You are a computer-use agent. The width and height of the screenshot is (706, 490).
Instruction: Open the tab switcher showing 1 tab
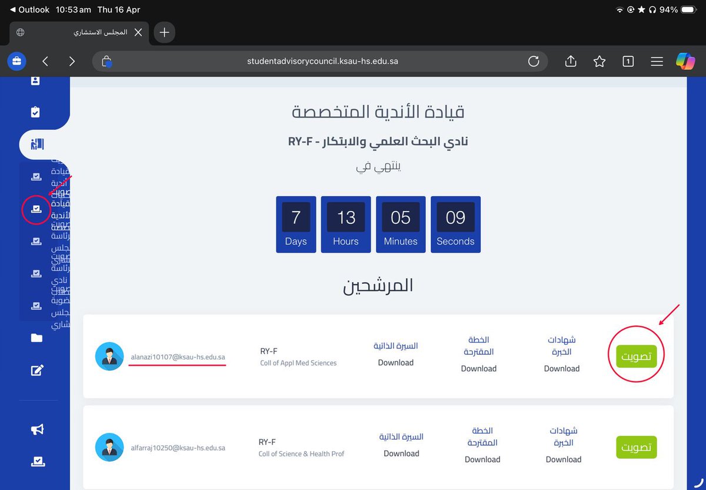pyautogui.click(x=628, y=61)
